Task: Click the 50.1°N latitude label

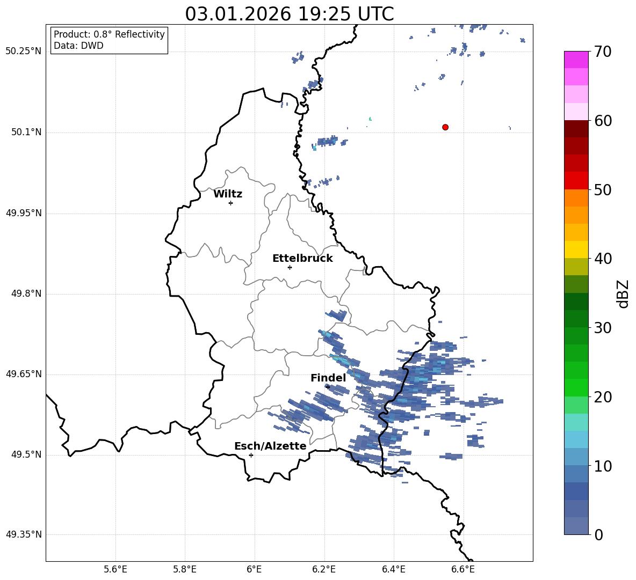Action: pos(26,132)
